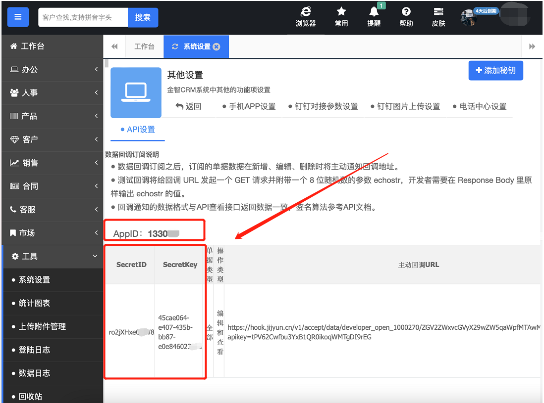
Task: Click the 其他设置 heading
Action: [x=185, y=75]
